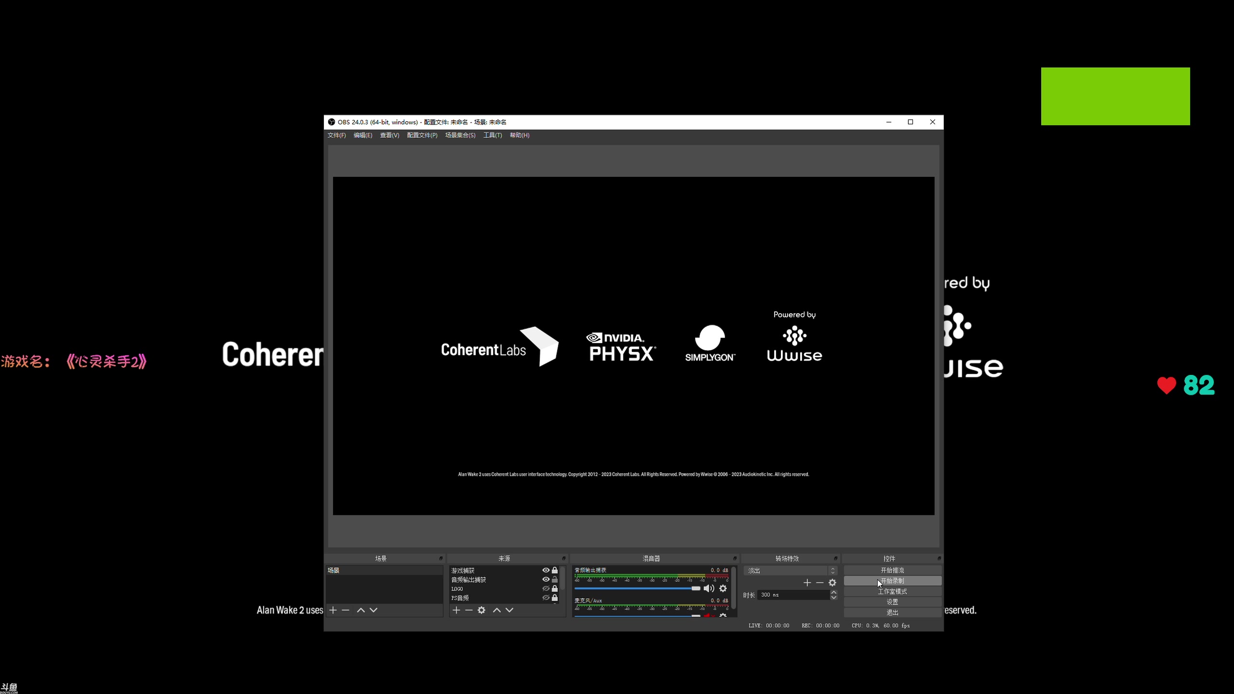Undock the 转场特效 panel via float icon
1234x694 pixels.
(x=835, y=558)
